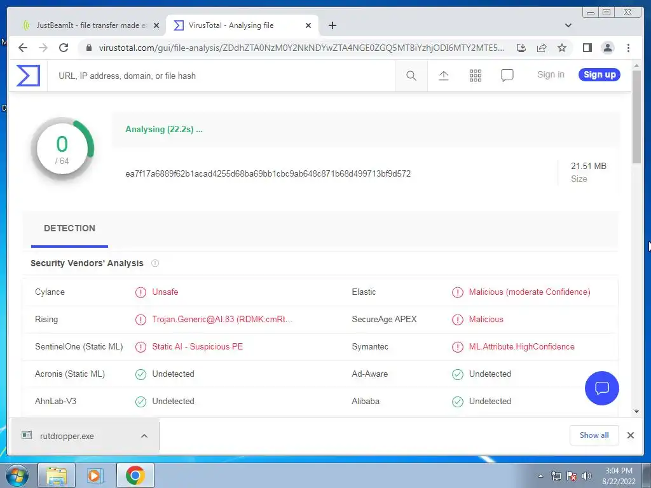Open File Explorer from taskbar
The width and height of the screenshot is (651, 488).
[57, 475]
